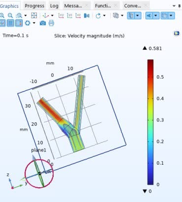Open the rotate view dropdown arrow
This screenshot has width=182, height=202.
click(104, 16)
